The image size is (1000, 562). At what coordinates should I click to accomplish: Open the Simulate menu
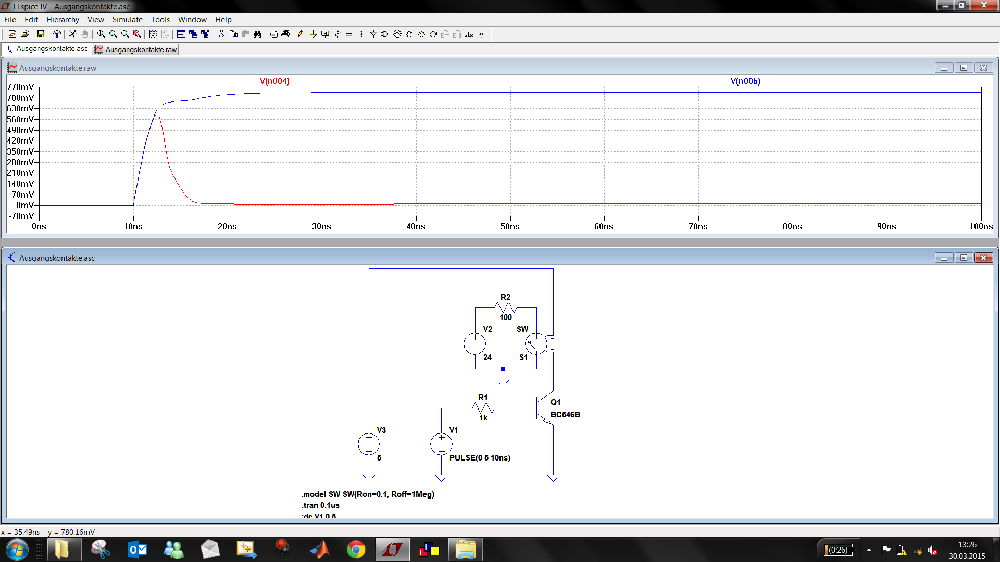(x=127, y=20)
